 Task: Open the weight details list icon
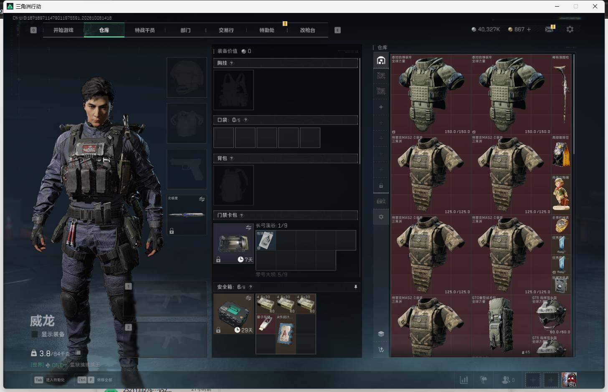(x=78, y=353)
